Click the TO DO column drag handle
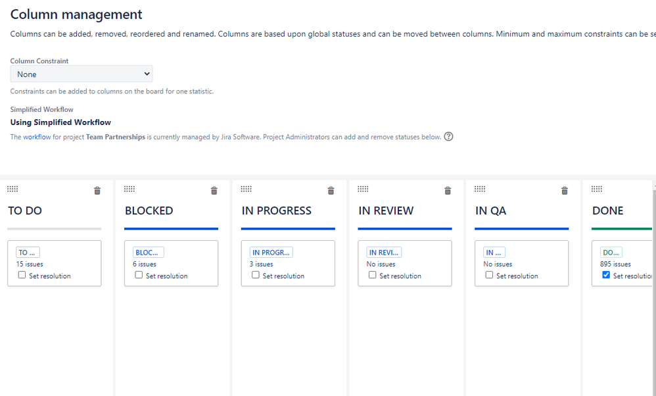This screenshot has height=396, width=656. click(12, 189)
